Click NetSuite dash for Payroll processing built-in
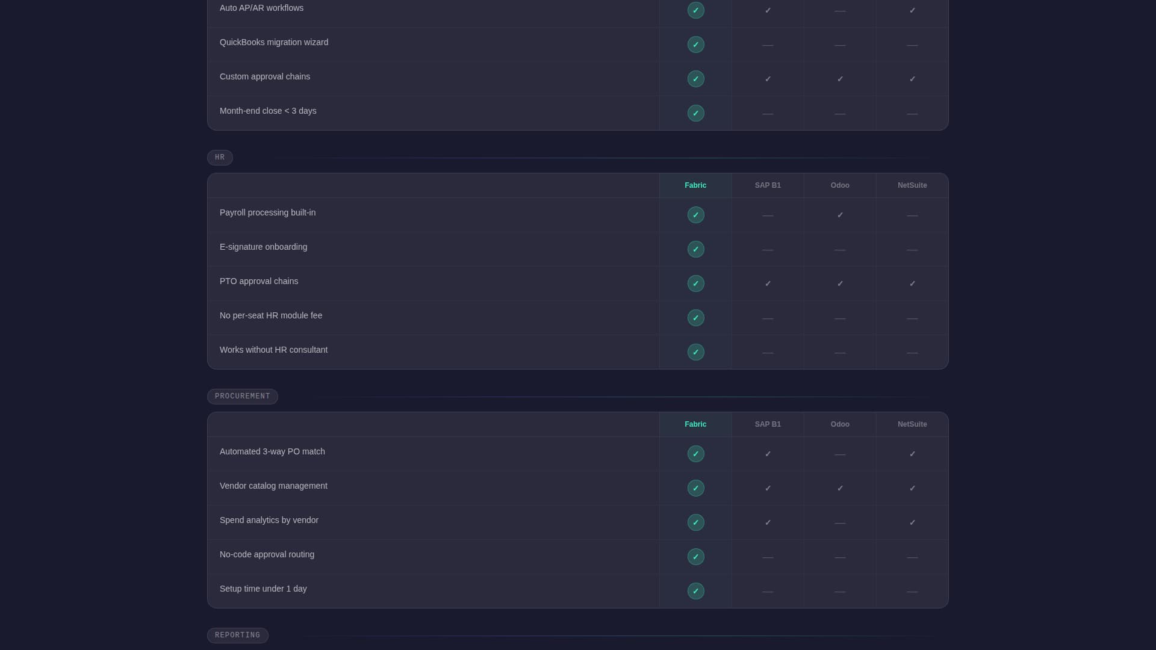The width and height of the screenshot is (1156, 650). pos(912,215)
